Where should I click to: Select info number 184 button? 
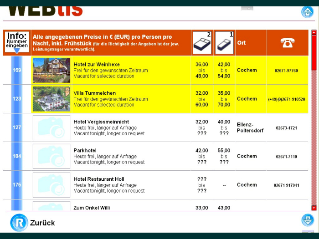[x=17, y=156]
